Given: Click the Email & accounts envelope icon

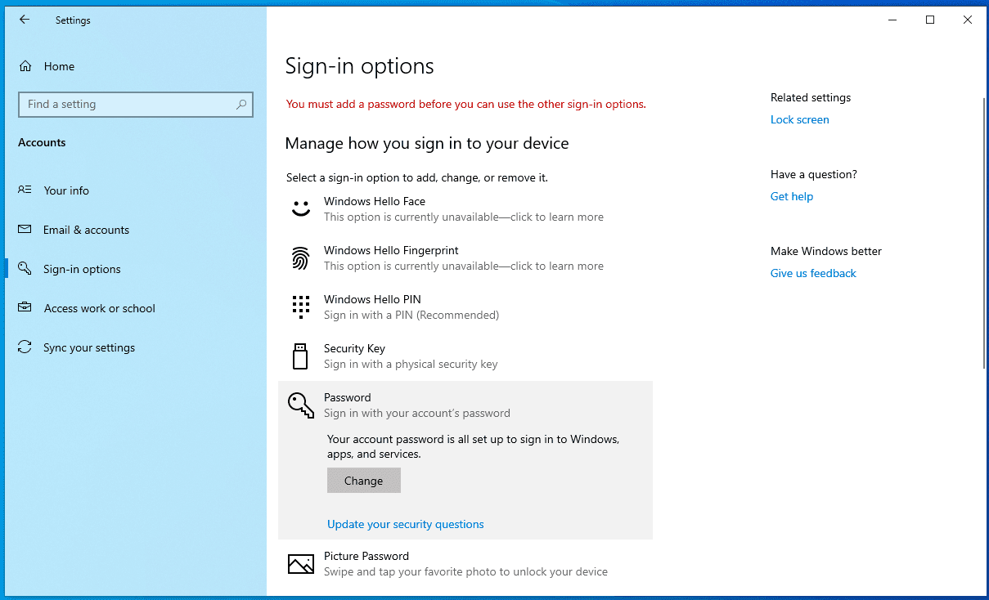Looking at the screenshot, I should click(x=25, y=230).
